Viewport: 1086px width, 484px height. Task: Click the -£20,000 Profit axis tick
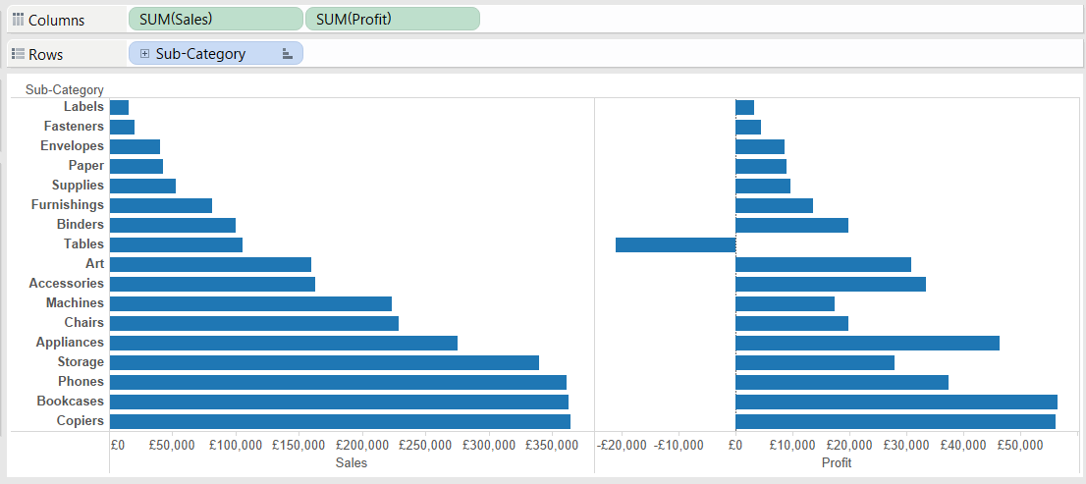(x=622, y=446)
